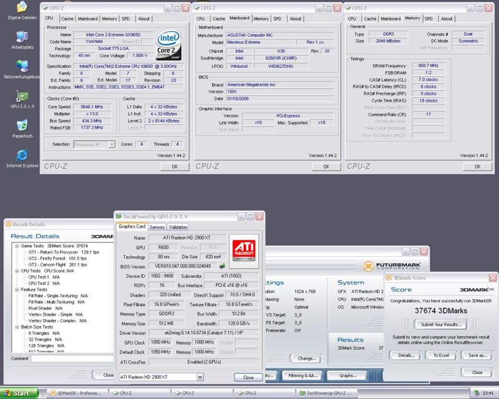The width and height of the screenshot is (499, 399).
Task: Click the Result Details title bar icon
Action: coord(9,224)
